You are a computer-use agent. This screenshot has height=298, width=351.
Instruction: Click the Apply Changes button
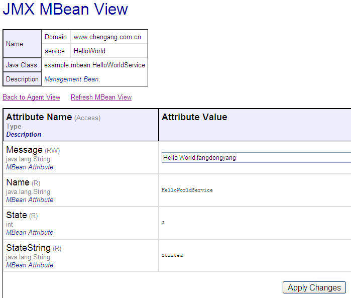(x=314, y=287)
